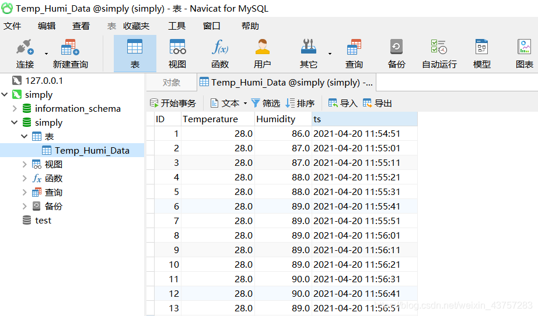
Task: Open the Text (文本) dropdown arrow
Action: pyautogui.click(x=245, y=104)
